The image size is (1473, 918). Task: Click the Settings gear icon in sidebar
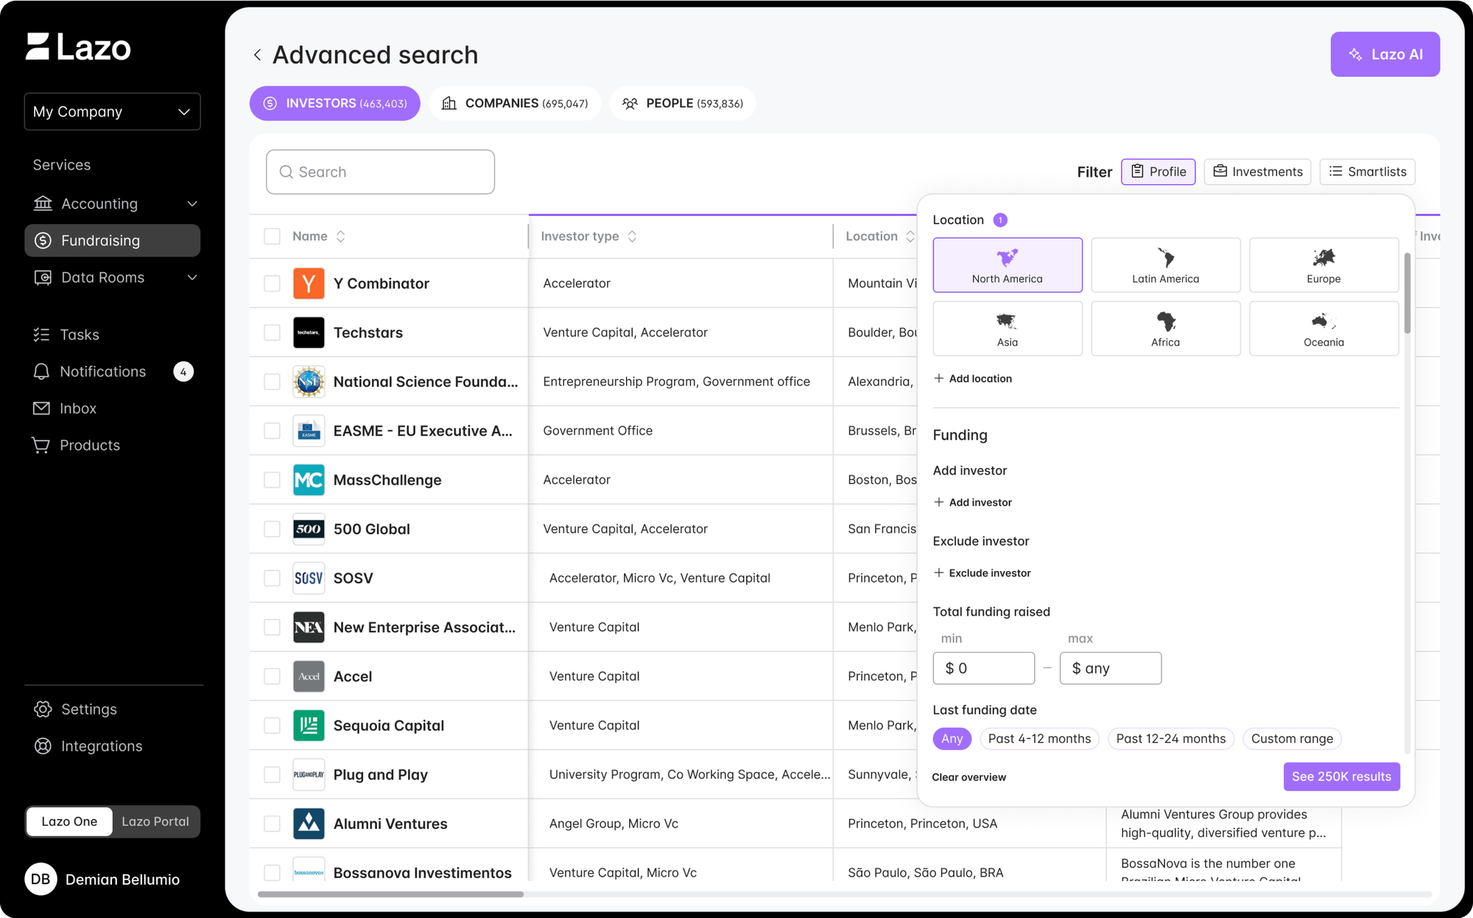pos(43,709)
